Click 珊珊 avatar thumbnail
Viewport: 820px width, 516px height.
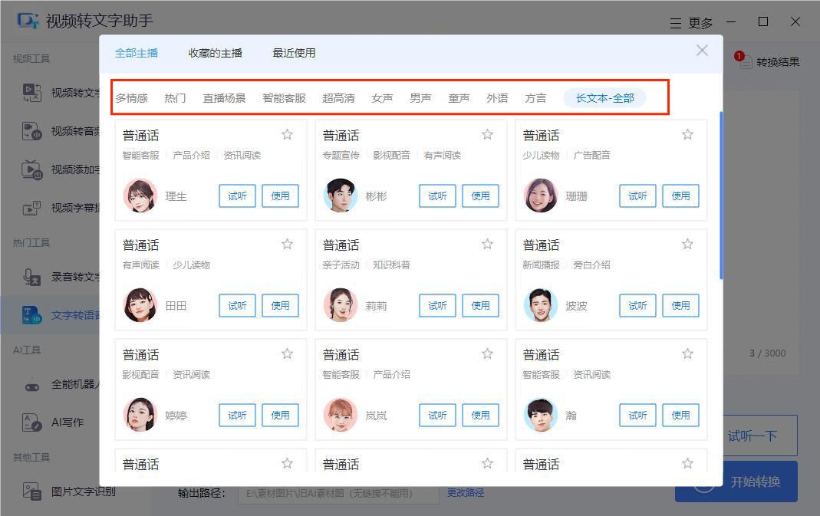pos(541,196)
